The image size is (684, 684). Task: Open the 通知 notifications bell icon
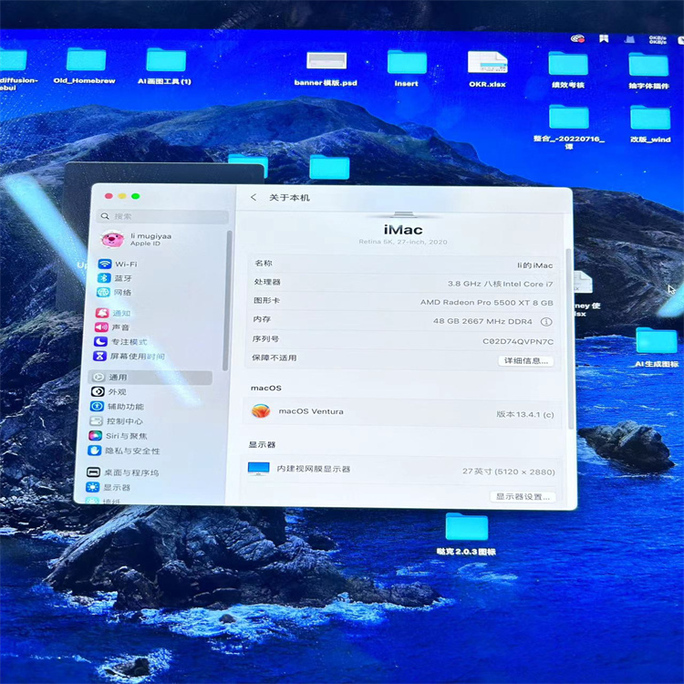click(x=102, y=313)
